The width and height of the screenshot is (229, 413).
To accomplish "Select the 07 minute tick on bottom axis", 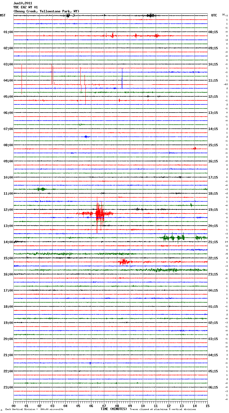I will [x=104, y=406].
